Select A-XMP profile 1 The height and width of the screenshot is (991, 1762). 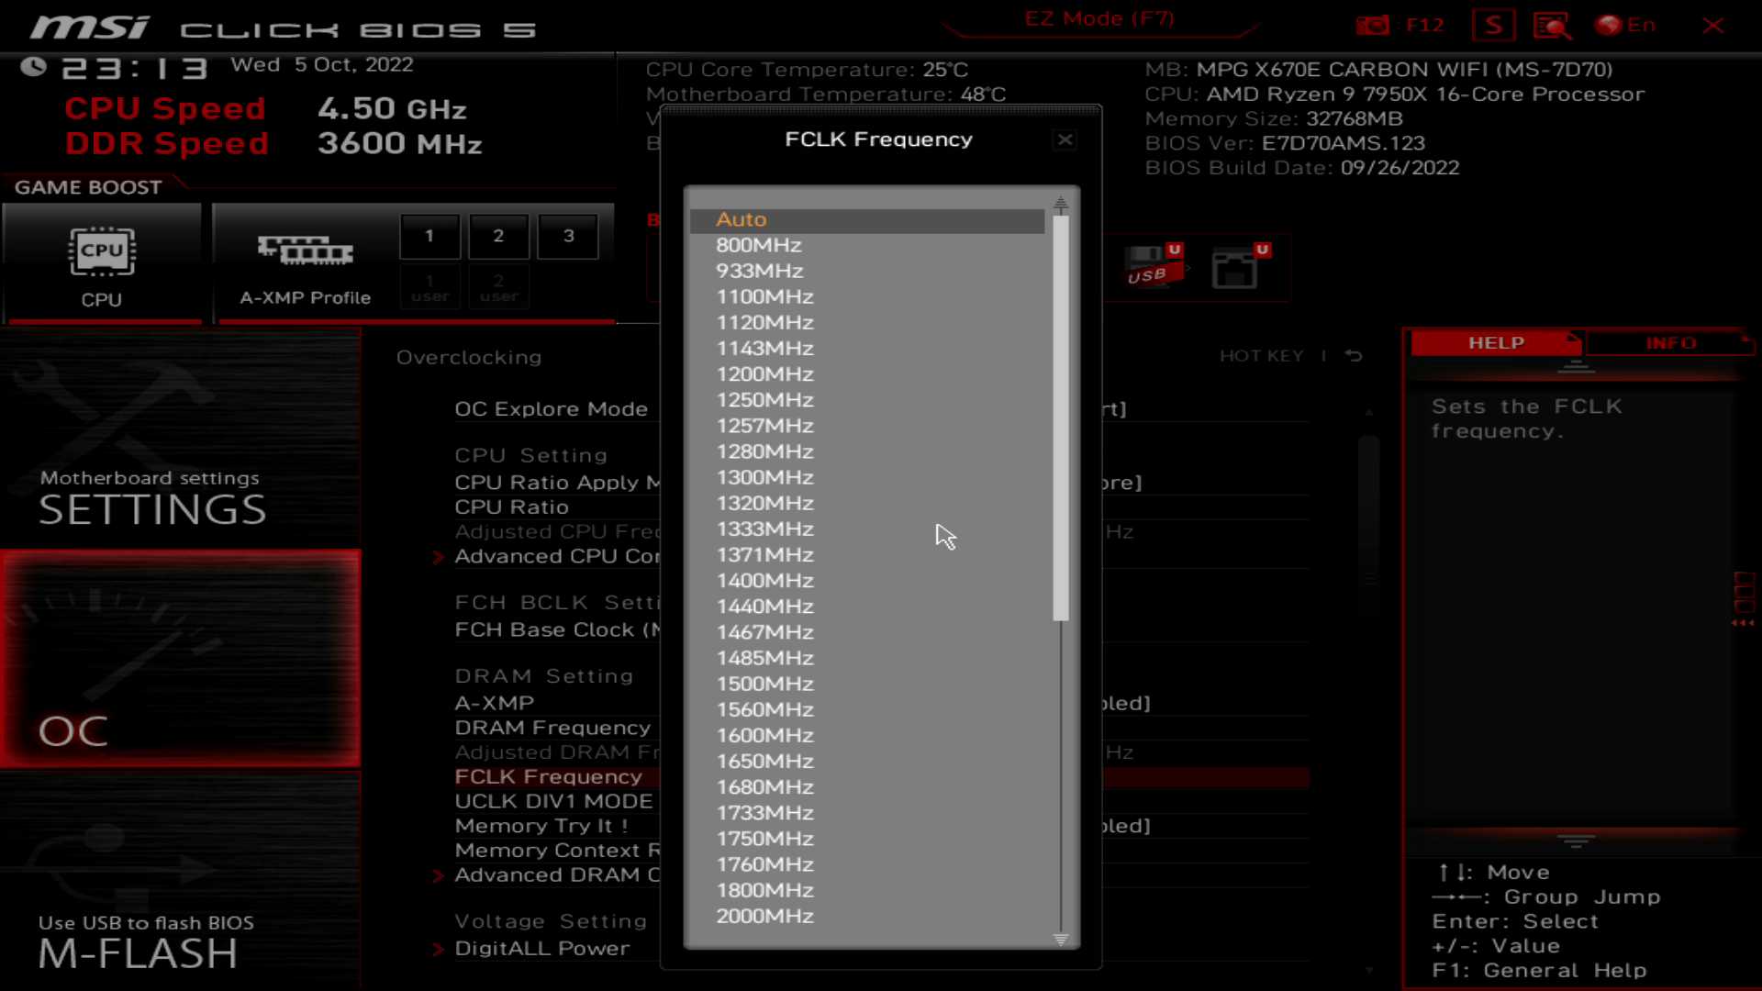[x=429, y=236]
